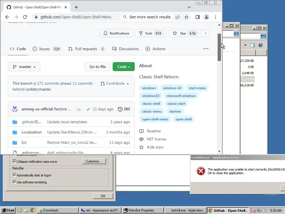Click the open-shell-menu topic tag
The image size is (285, 214).
pyautogui.click(x=155, y=119)
